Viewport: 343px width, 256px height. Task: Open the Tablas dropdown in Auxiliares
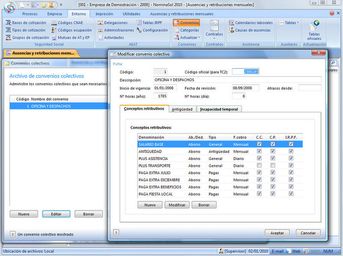point(291,23)
